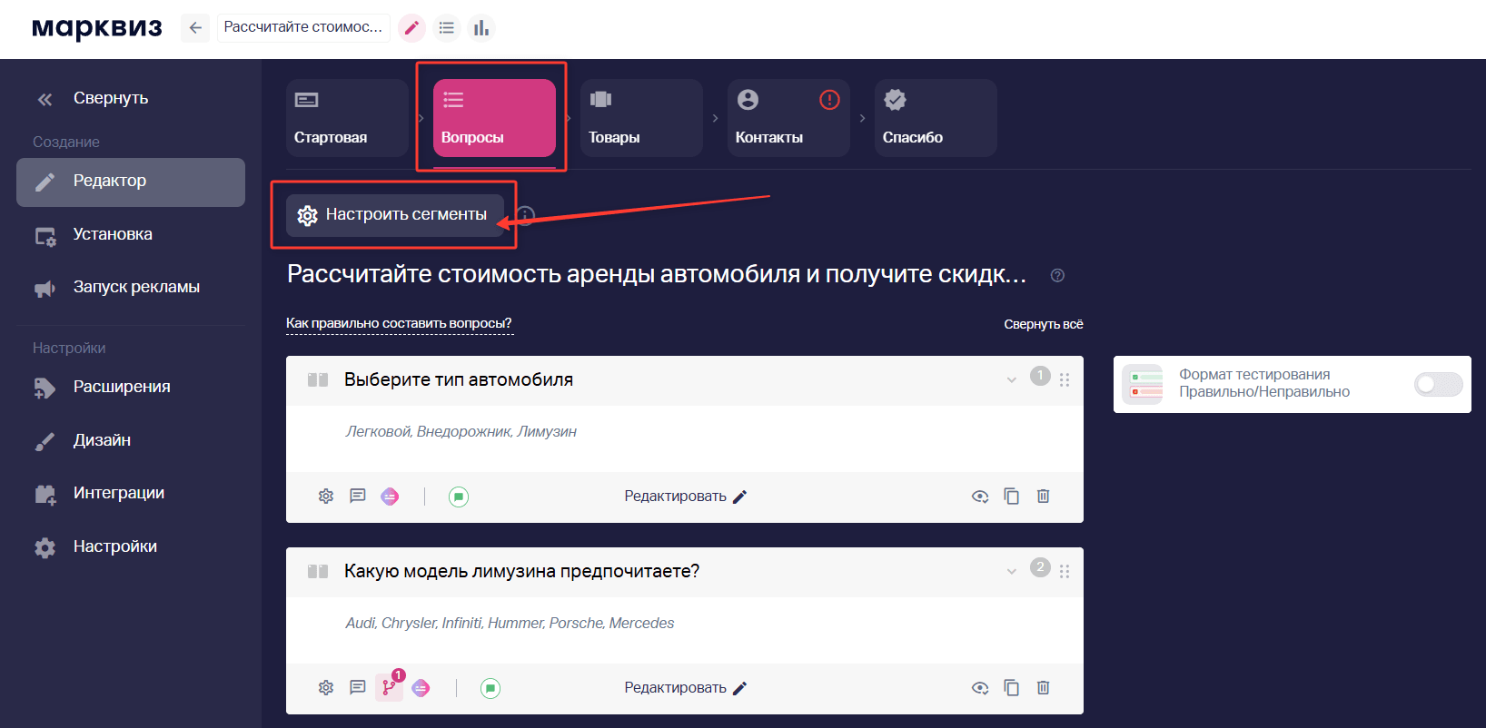
Task: Collapse the sidebar with Свернуть
Action: point(92,98)
